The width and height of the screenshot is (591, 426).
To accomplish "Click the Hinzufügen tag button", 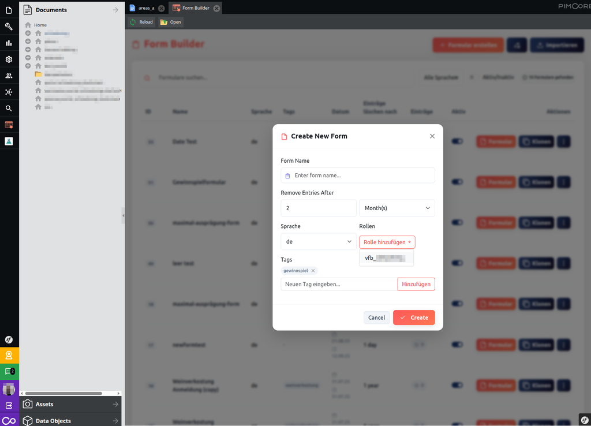I will 416,284.
